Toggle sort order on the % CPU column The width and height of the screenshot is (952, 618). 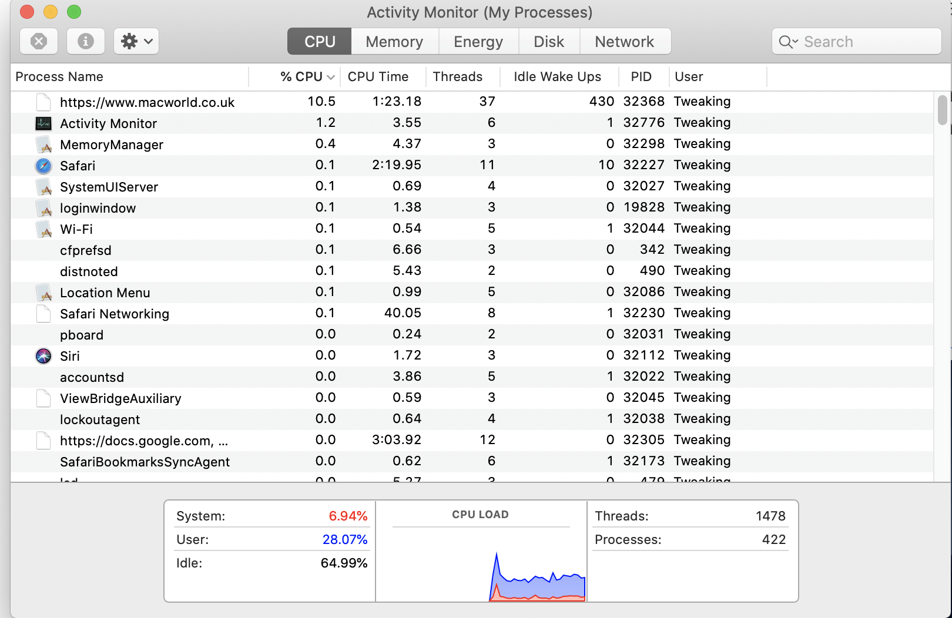301,76
